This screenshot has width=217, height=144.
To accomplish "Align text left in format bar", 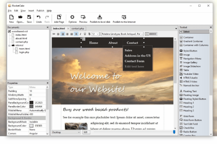I will pyautogui.click(x=58, y=34).
